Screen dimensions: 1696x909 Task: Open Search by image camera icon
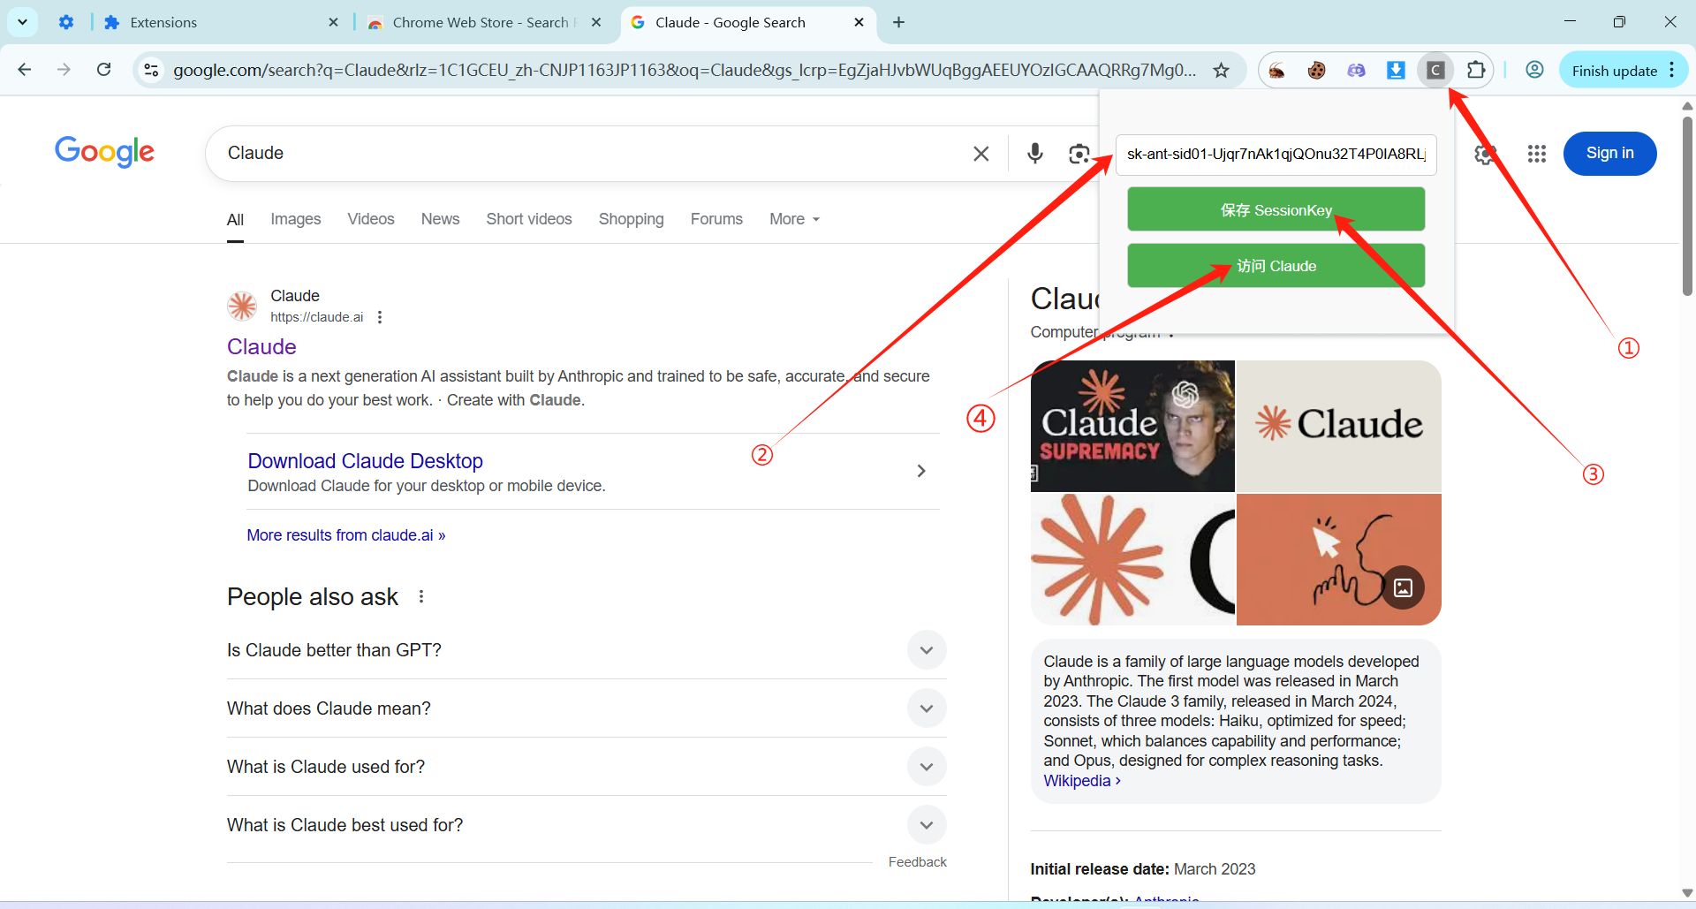[x=1079, y=154]
